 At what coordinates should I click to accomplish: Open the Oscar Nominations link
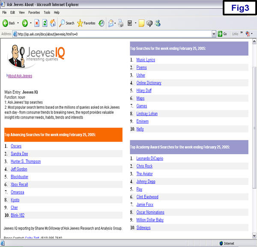pos(150,212)
